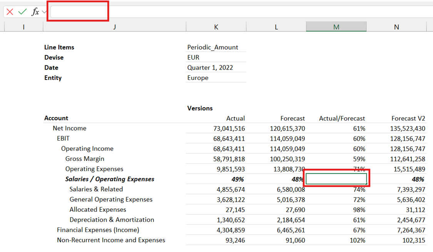Select column I header
This screenshot has width=433, height=252.
(23, 27)
